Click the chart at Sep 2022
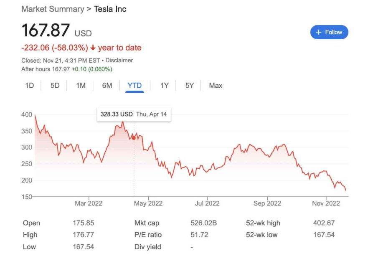The image size is (378, 256). (x=267, y=150)
